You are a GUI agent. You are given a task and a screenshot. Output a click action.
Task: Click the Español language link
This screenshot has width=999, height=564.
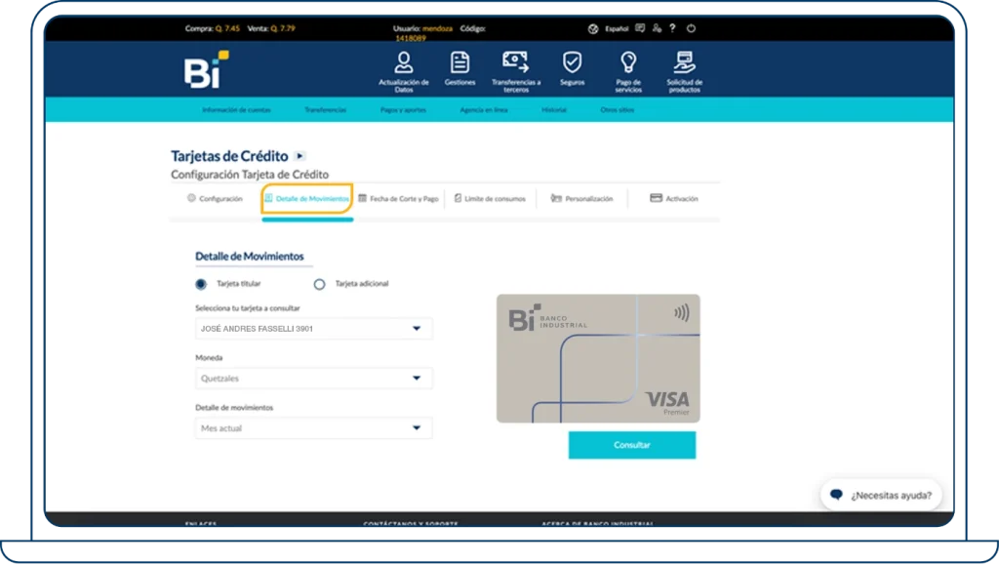[x=617, y=28]
